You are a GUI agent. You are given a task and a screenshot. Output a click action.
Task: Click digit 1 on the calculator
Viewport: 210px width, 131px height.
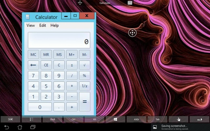(x=33, y=96)
